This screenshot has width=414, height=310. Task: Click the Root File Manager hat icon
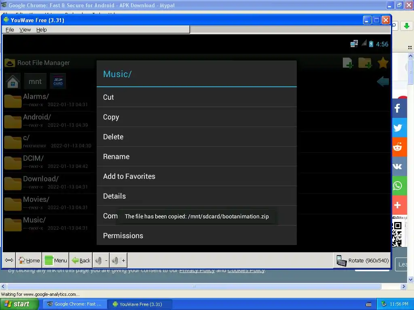[10, 63]
